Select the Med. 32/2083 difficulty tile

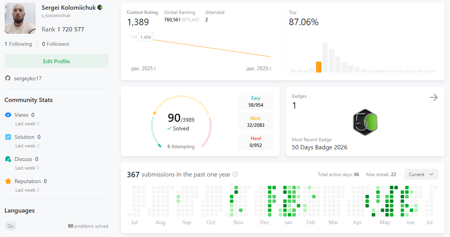pyautogui.click(x=256, y=121)
